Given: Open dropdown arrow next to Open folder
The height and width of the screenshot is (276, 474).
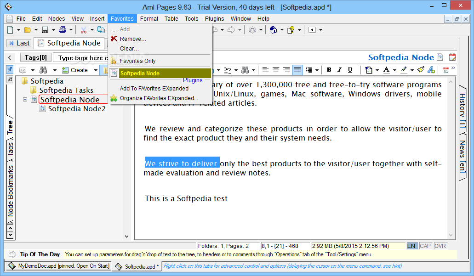Looking at the screenshot, I should pyautogui.click(x=36, y=29).
